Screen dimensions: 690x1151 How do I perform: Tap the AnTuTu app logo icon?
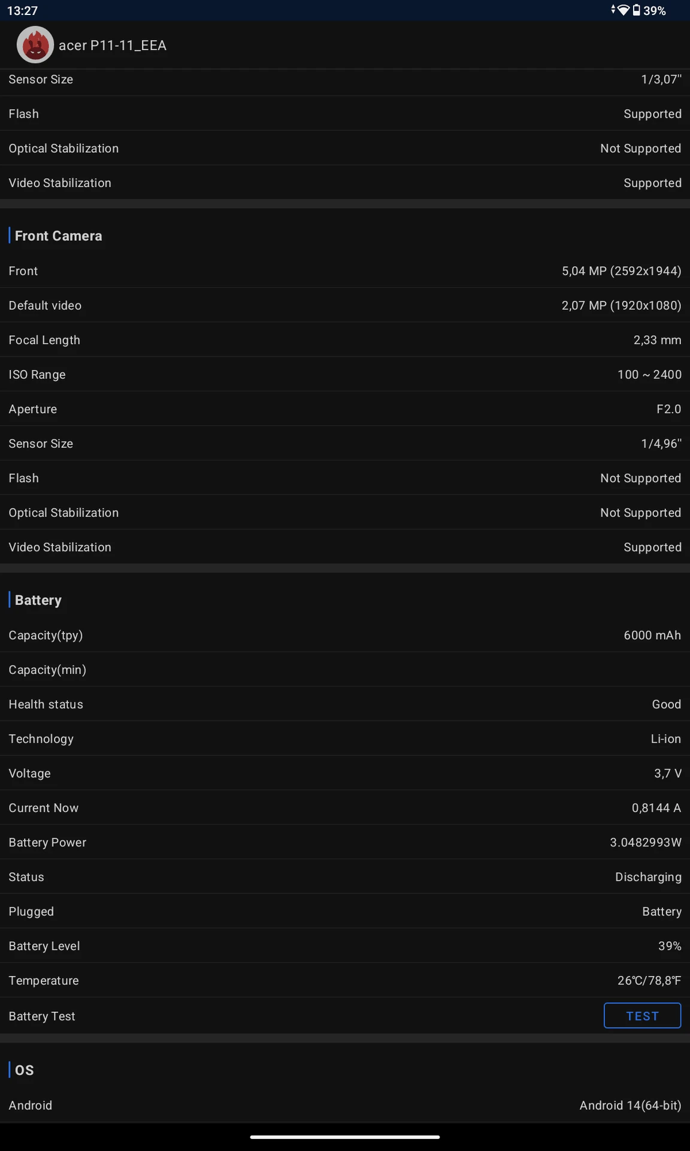[35, 45]
